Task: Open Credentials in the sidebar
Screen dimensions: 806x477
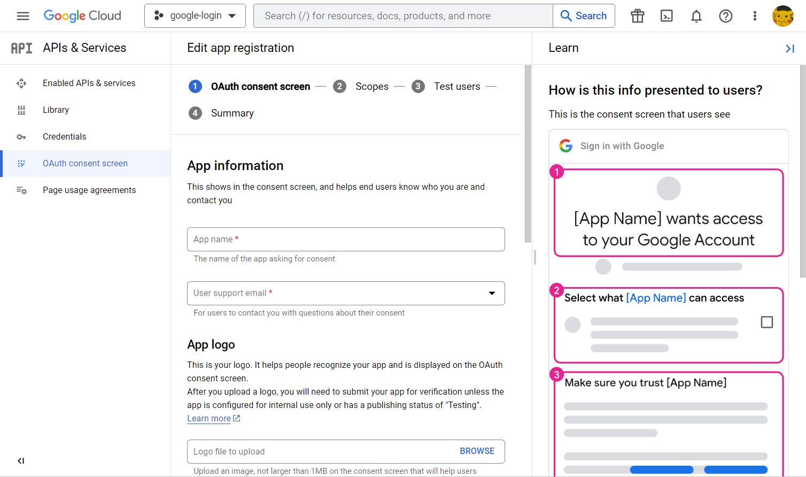Action: click(x=86, y=137)
